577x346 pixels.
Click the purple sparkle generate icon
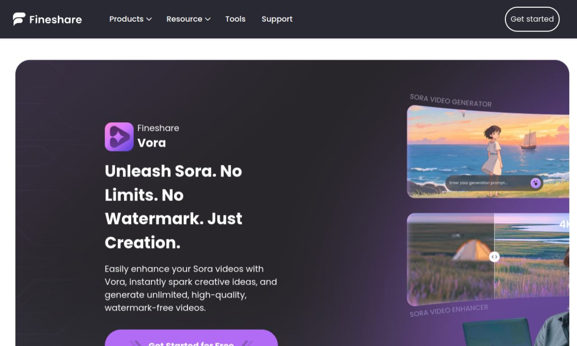pyautogui.click(x=536, y=183)
